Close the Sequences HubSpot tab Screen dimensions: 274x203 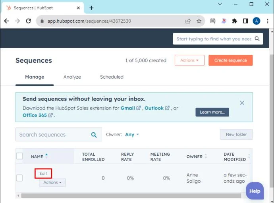79,8
